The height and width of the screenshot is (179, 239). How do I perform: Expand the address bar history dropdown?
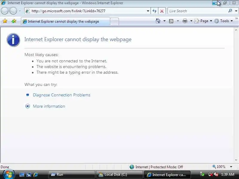(148, 11)
